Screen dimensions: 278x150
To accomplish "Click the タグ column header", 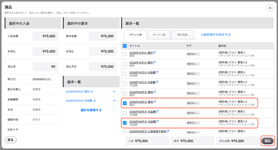I will pos(189,46).
